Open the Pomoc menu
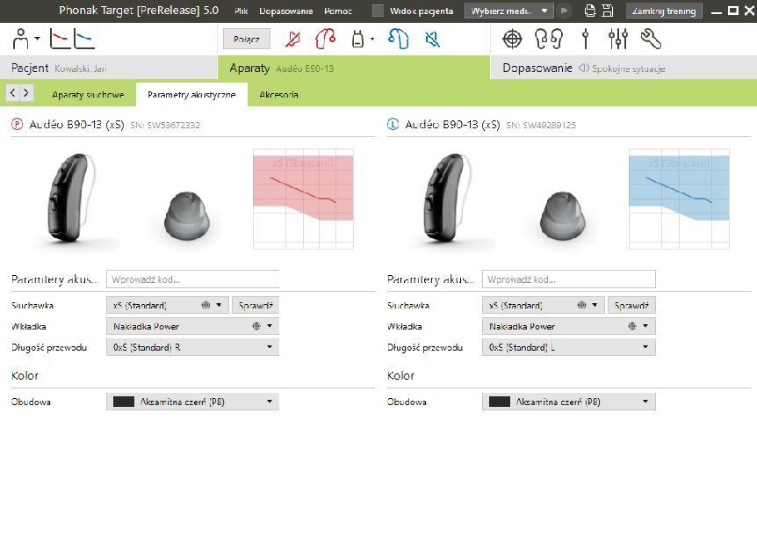 click(338, 11)
